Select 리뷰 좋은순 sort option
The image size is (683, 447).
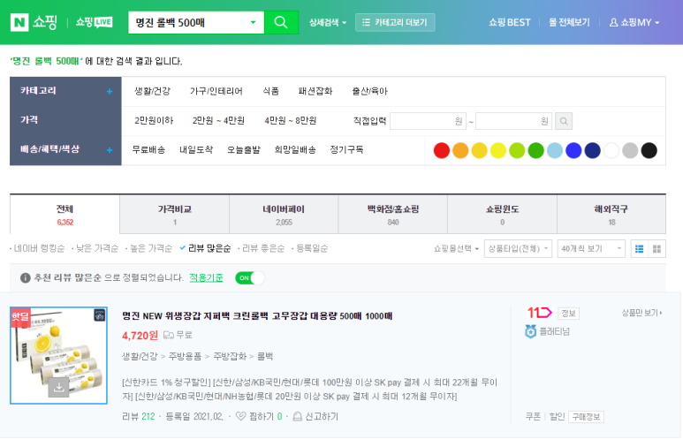[262, 248]
